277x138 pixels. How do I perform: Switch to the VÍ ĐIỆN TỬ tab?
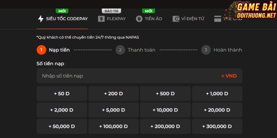(x=188, y=19)
